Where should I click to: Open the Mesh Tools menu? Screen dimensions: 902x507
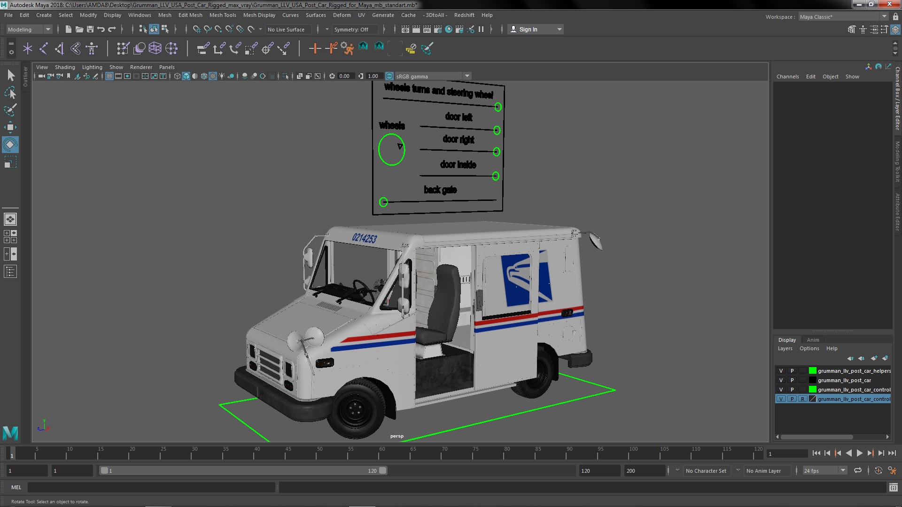[x=223, y=15]
